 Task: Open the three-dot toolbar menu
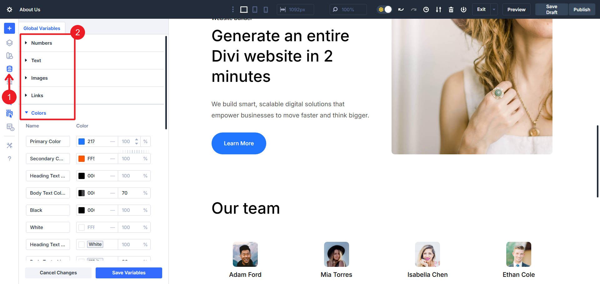click(x=233, y=9)
